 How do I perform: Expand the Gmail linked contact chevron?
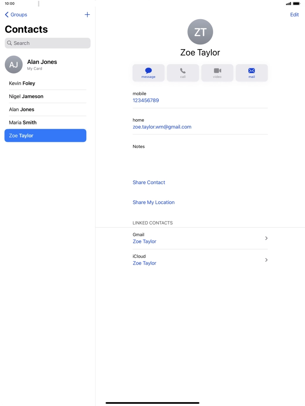coord(266,238)
